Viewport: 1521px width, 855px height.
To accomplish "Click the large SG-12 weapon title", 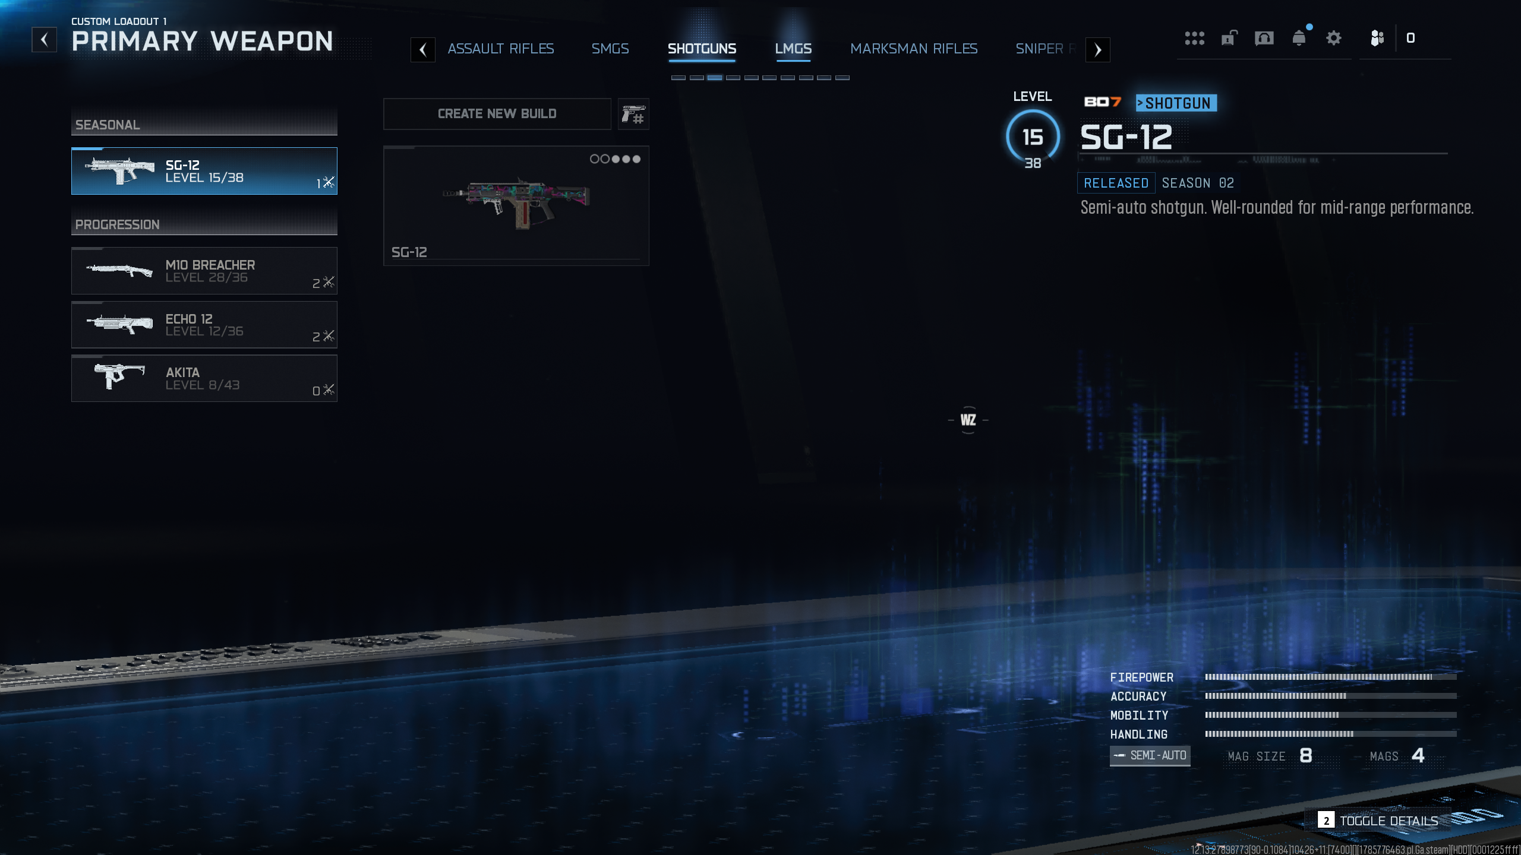I will (x=1126, y=137).
